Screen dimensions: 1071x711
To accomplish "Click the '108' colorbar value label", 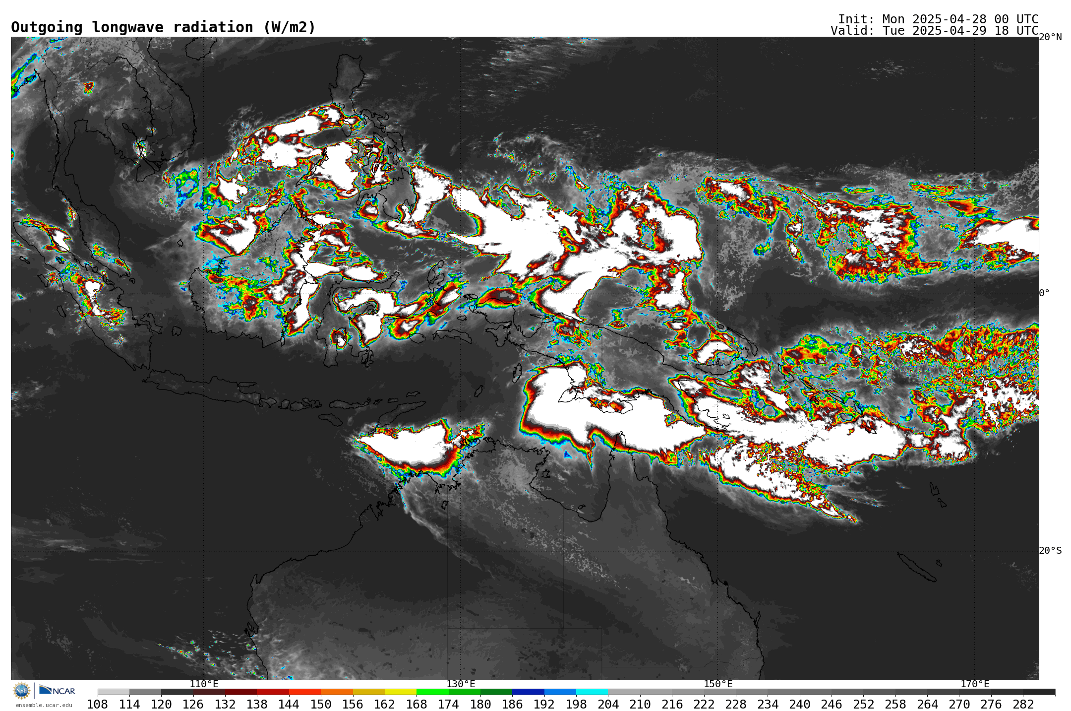I will 98,704.
